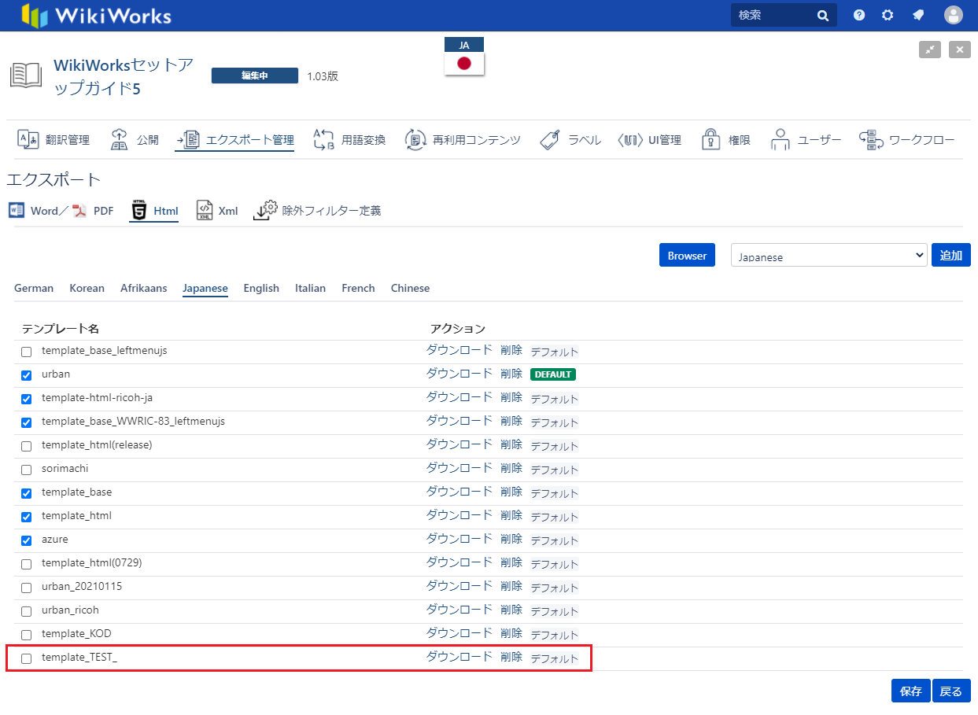Click the PDF file icon

click(79, 211)
